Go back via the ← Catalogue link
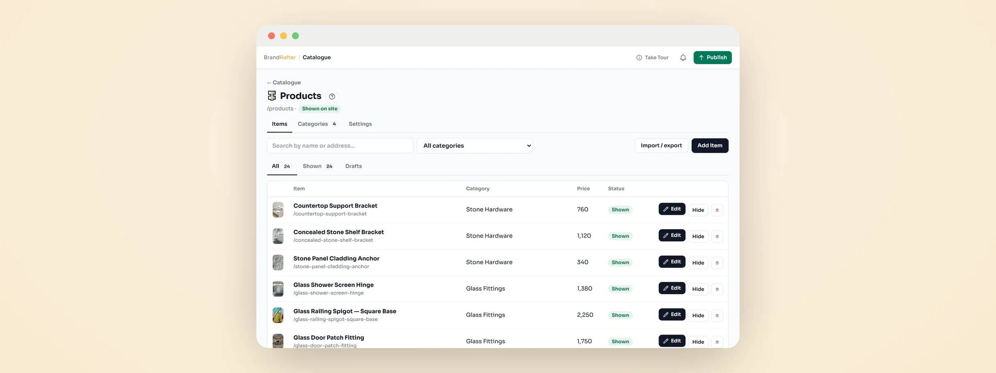Screen dimensions: 996x373 284,83
